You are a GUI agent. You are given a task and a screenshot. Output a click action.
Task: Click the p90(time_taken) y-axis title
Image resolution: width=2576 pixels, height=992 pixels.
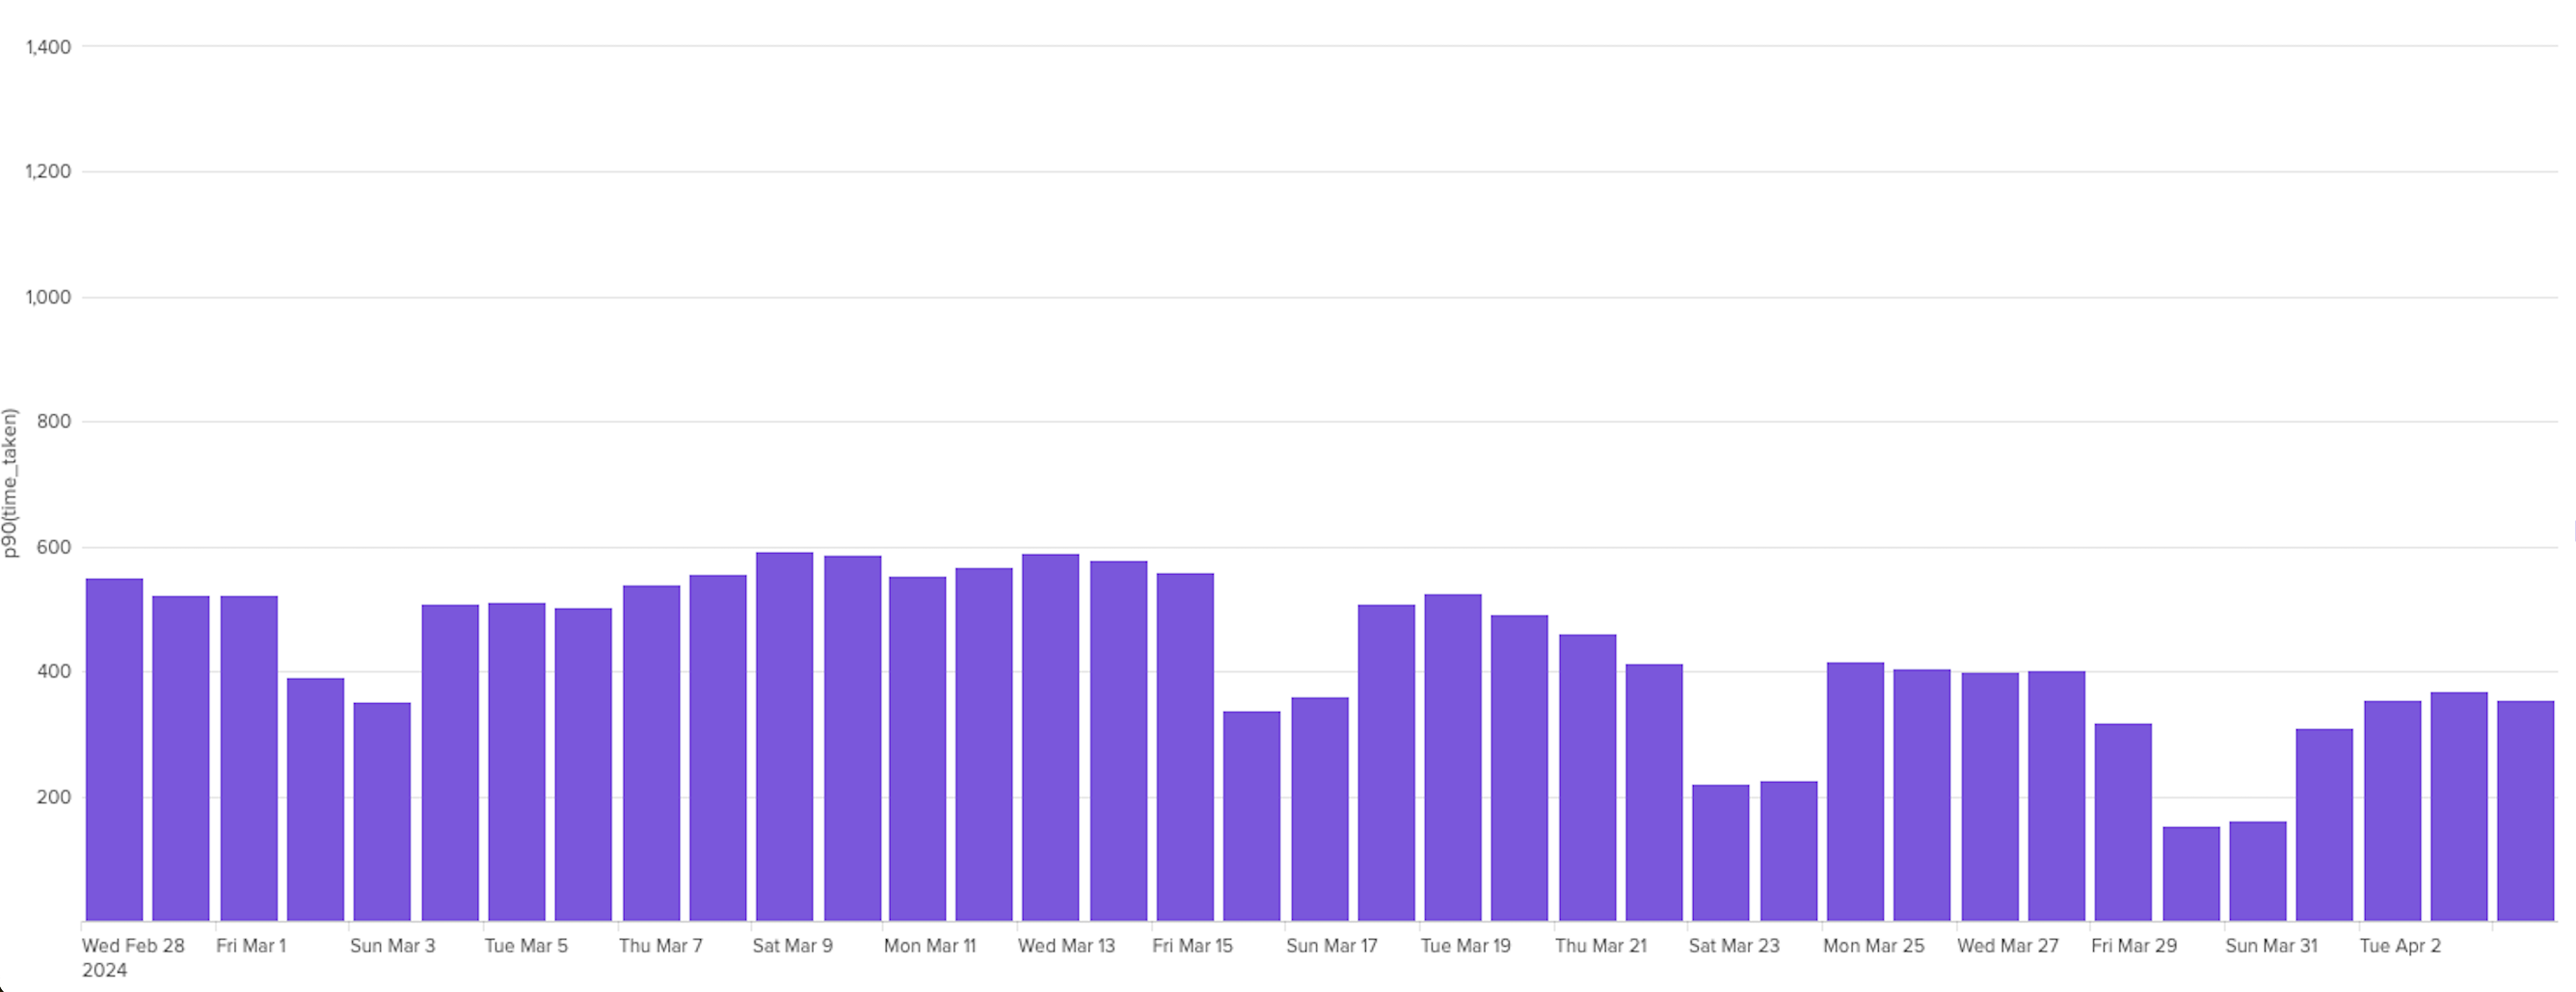(x=10, y=483)
